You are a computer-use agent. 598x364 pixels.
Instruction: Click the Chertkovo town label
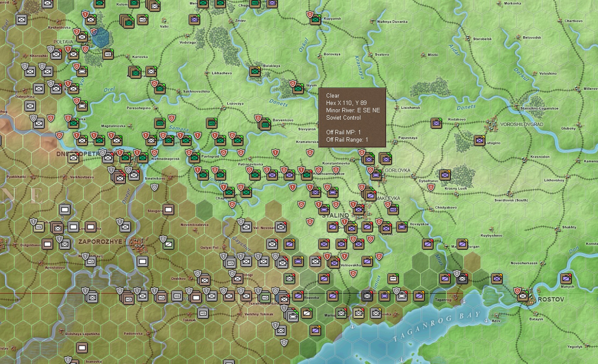[573, 21]
